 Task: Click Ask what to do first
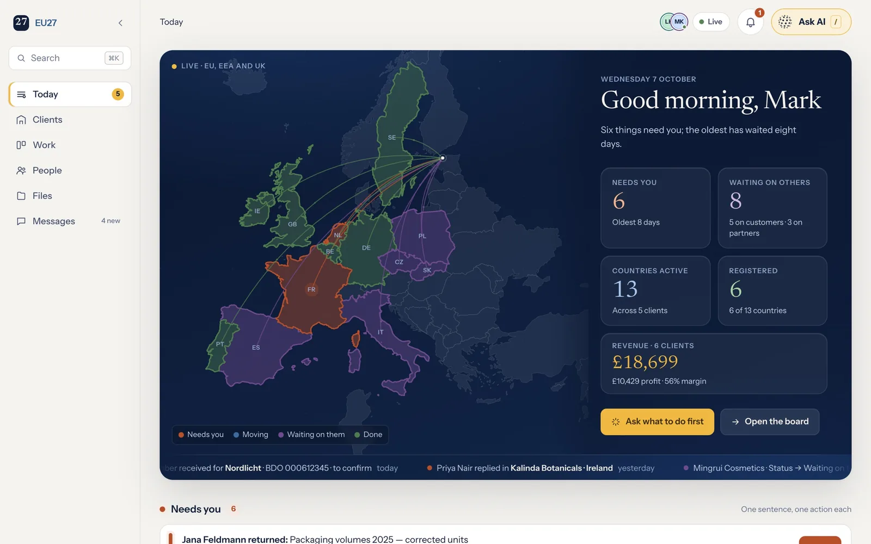click(657, 422)
